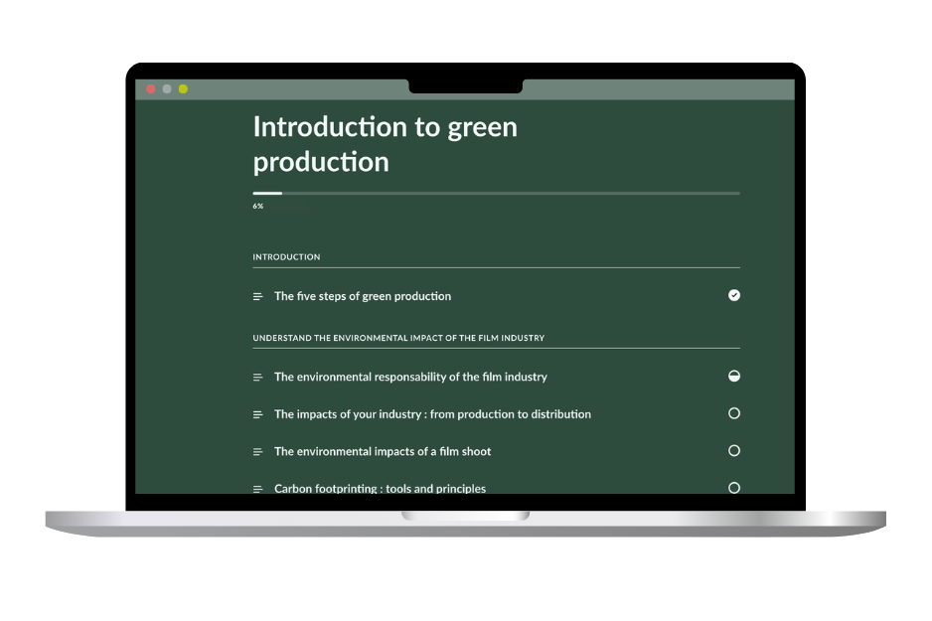Open 'The five steps of green production' lesson
The height and width of the screenshot is (621, 932).
click(363, 296)
